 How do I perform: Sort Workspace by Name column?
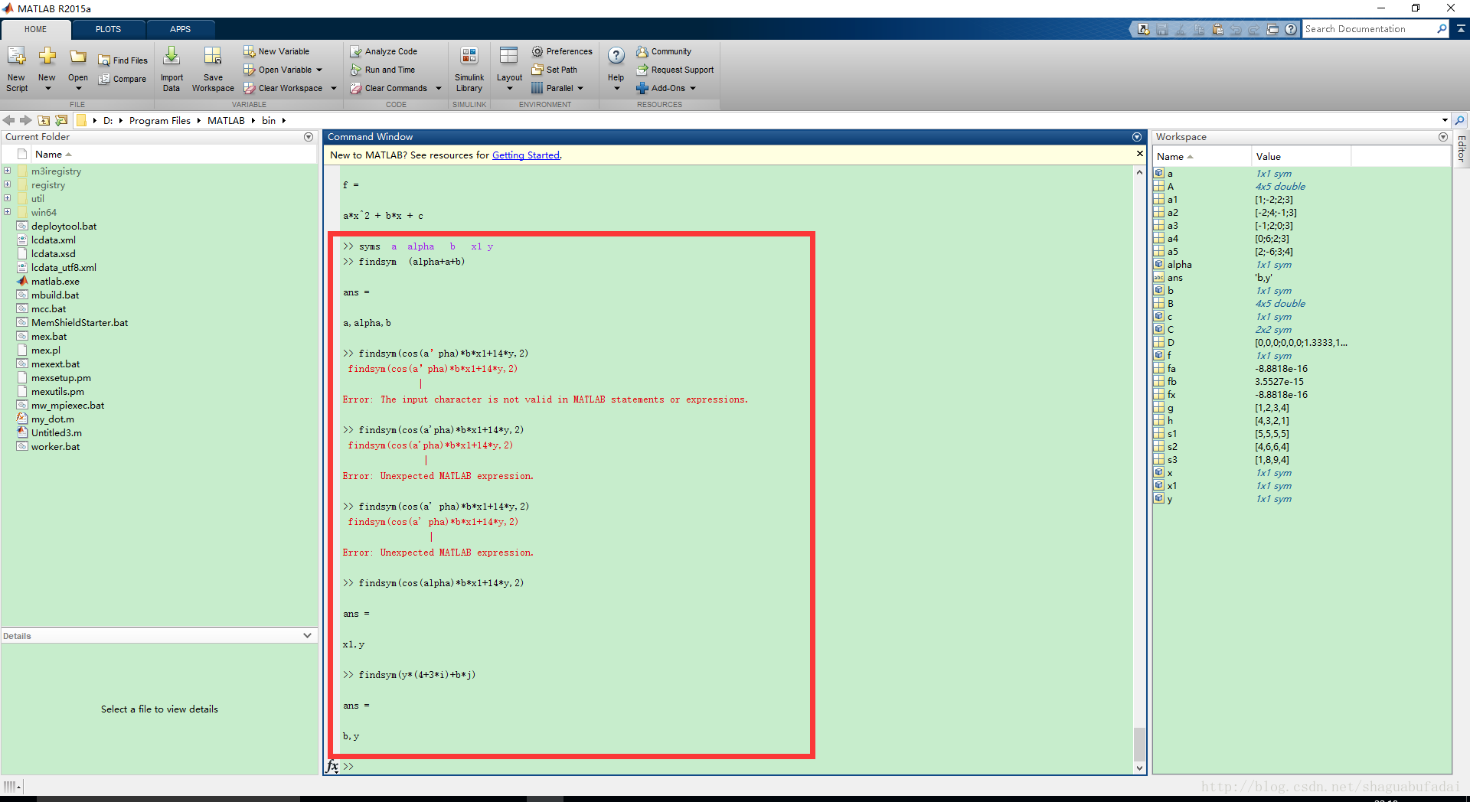[x=1201, y=156]
